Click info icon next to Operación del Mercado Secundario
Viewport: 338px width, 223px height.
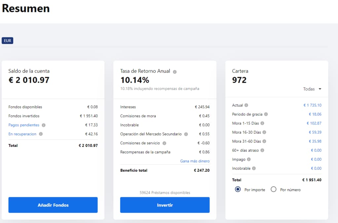(x=186, y=134)
